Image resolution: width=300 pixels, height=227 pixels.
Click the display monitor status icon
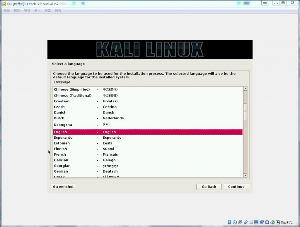(256, 222)
